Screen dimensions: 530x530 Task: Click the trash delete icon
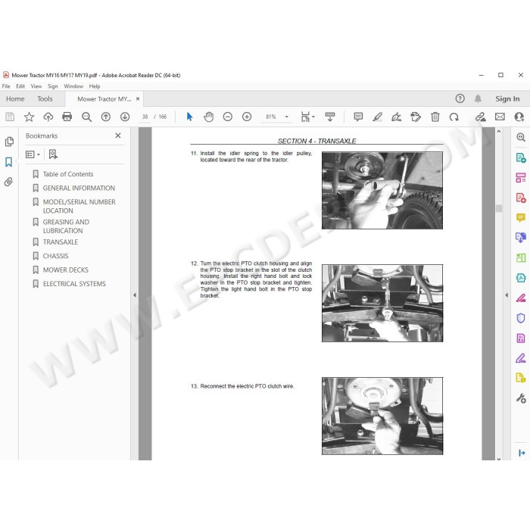coord(435,117)
